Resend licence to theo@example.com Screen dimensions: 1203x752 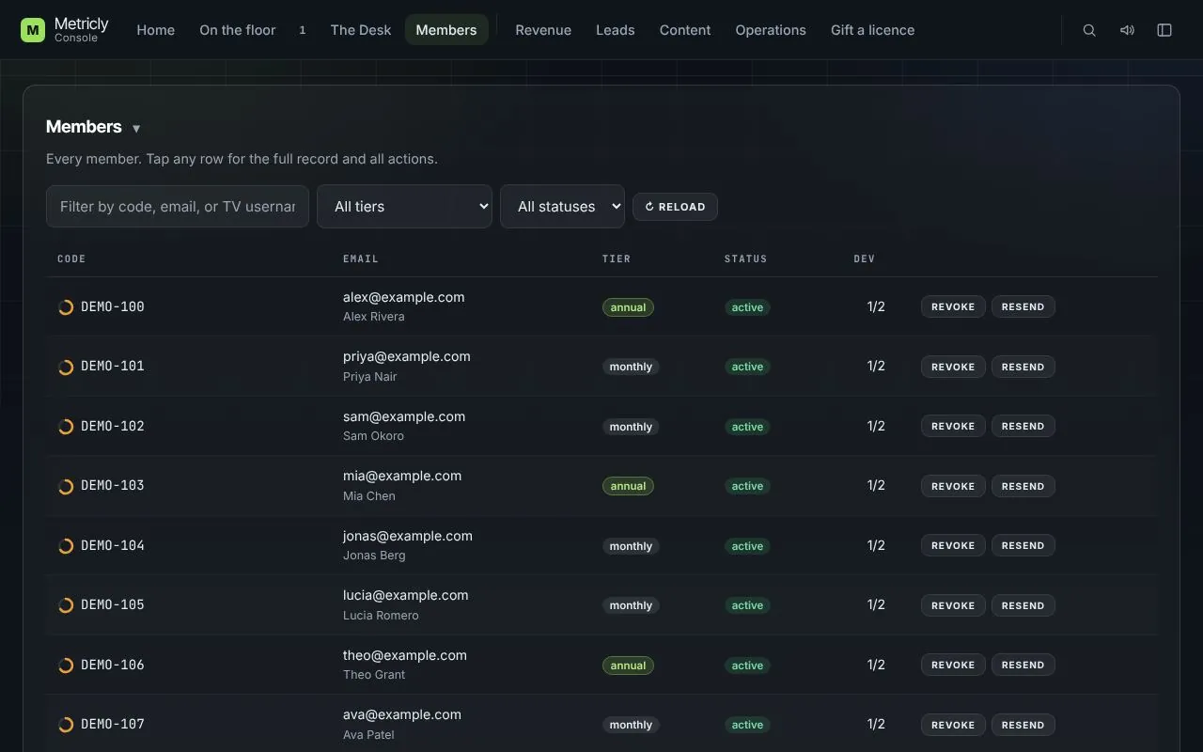click(x=1023, y=665)
